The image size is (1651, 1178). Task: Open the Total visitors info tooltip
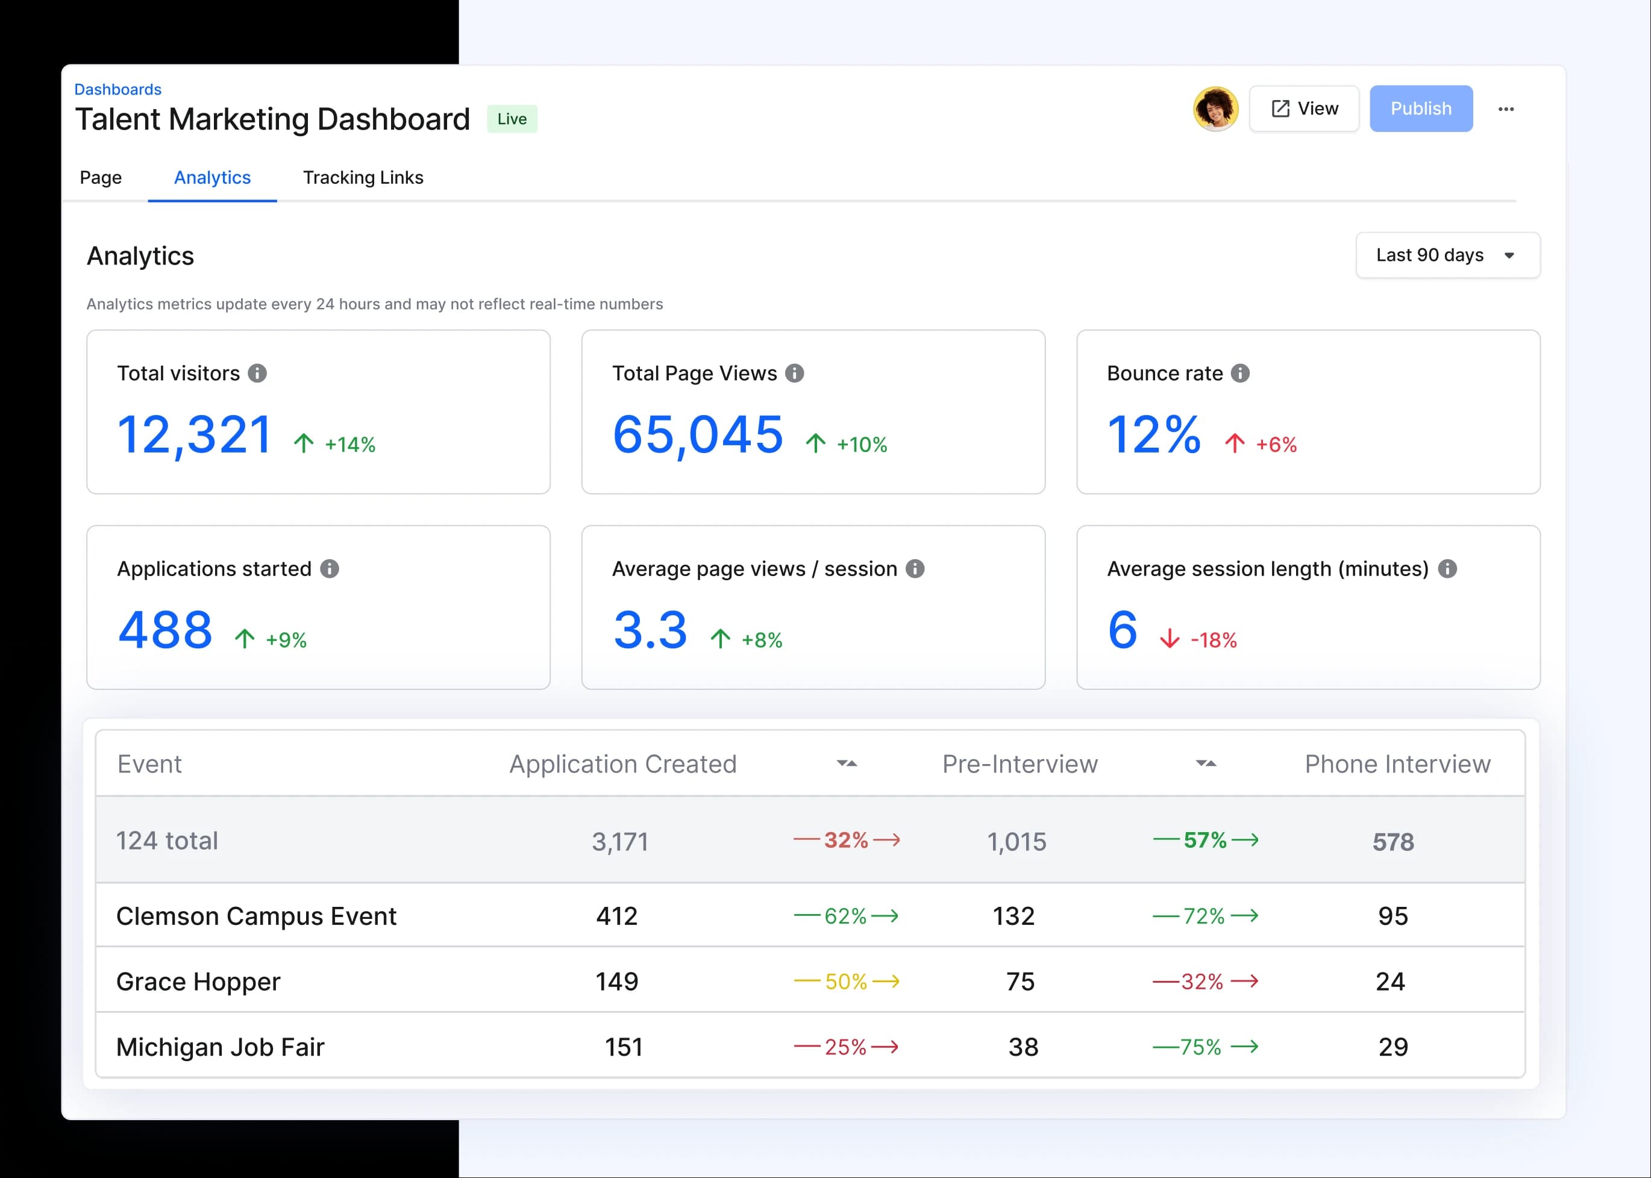click(259, 374)
